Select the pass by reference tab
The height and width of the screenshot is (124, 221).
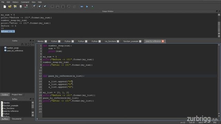153,41
